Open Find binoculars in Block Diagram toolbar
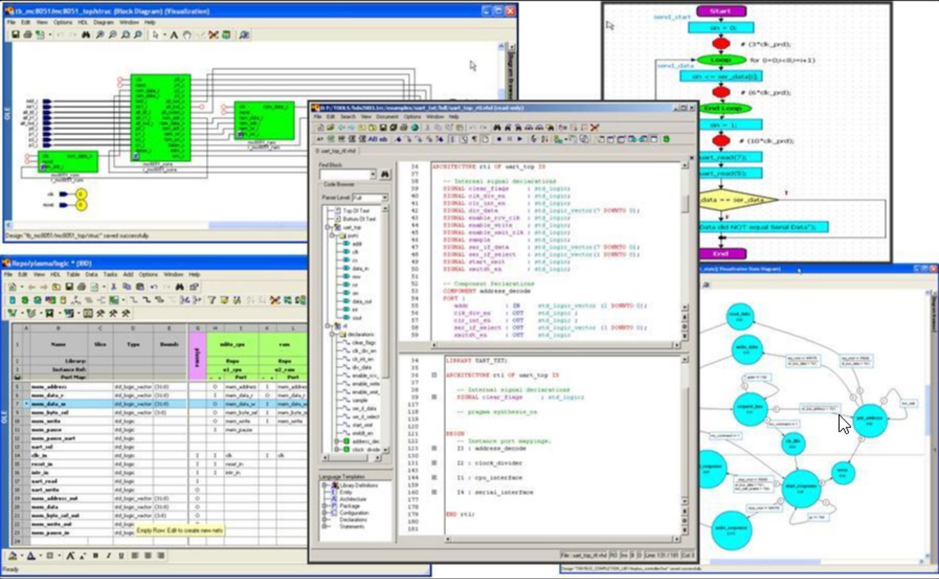The height and width of the screenshot is (579, 939). click(x=85, y=35)
